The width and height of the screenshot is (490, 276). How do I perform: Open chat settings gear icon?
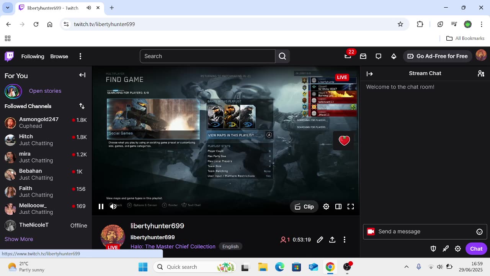coord(458,249)
